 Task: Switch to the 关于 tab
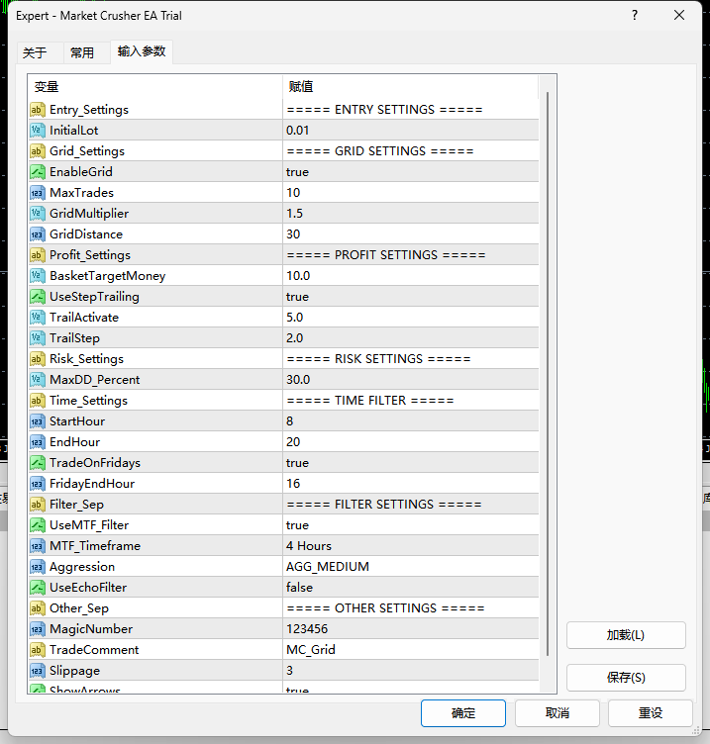35,52
